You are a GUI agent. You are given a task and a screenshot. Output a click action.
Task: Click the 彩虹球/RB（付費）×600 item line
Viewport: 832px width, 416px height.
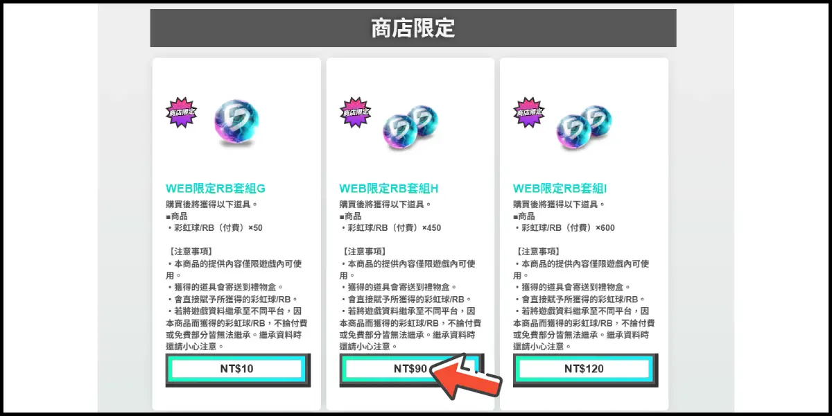(x=564, y=227)
